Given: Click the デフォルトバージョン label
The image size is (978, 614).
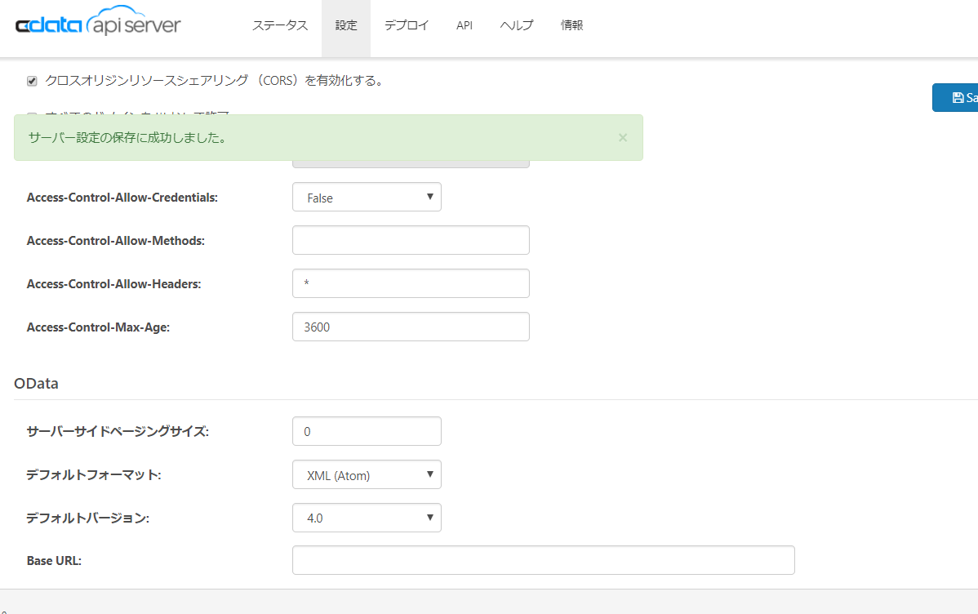Looking at the screenshot, I should pos(88,518).
